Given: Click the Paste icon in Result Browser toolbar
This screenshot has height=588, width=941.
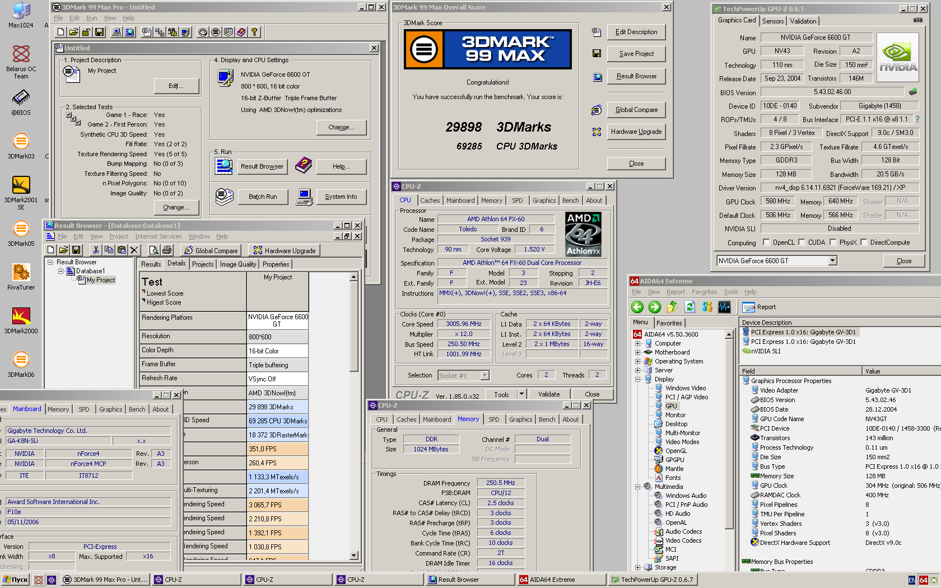Looking at the screenshot, I should tap(122, 250).
